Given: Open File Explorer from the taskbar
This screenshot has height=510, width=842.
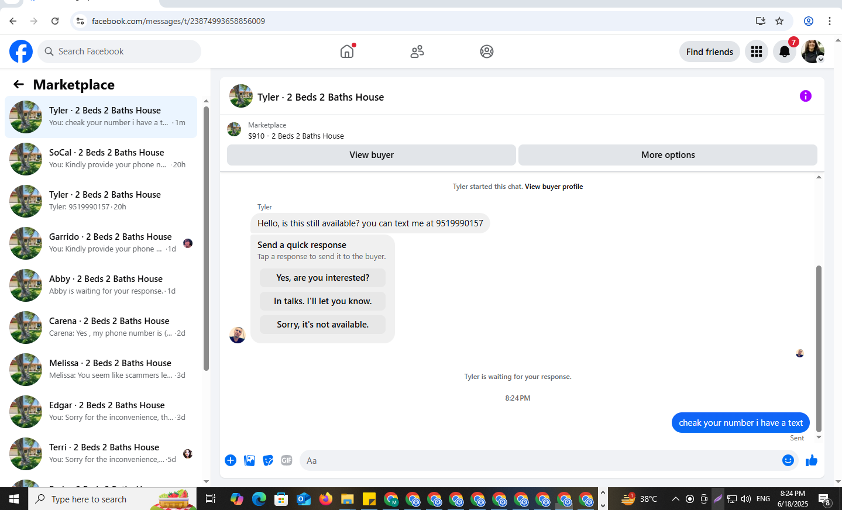Looking at the screenshot, I should tap(348, 499).
